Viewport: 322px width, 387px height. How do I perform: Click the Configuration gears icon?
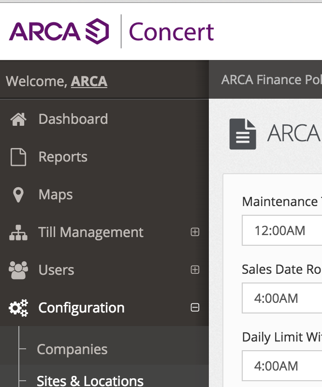click(x=18, y=308)
